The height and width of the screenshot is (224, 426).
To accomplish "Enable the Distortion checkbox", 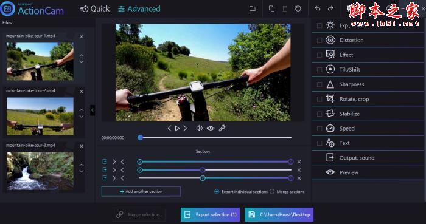I will pos(319,40).
